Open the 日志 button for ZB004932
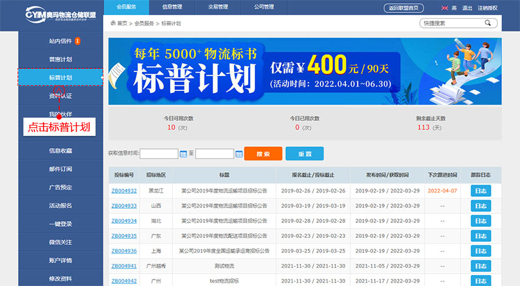The image size is (520, 286). [480, 191]
